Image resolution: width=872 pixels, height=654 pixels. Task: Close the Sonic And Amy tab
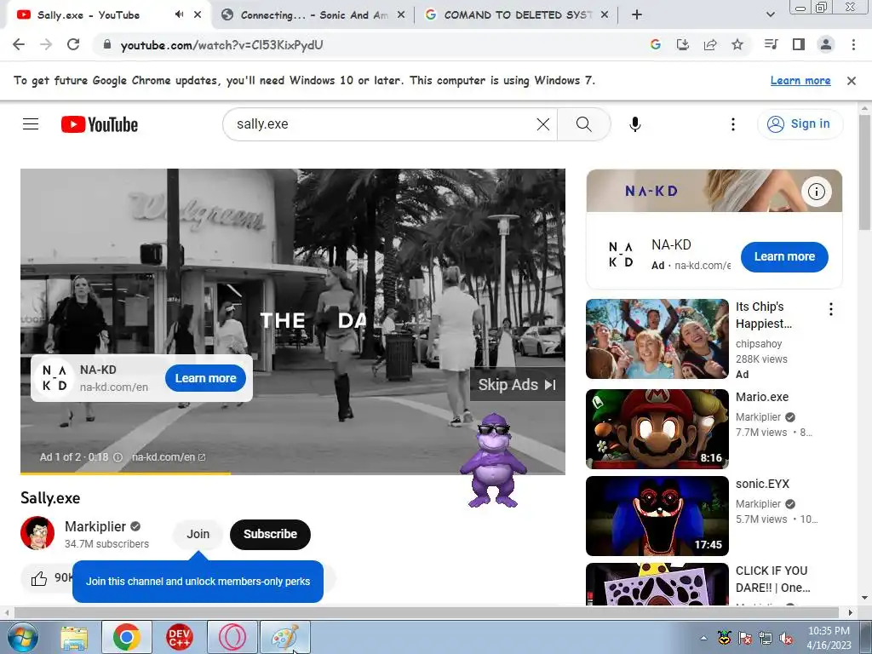400,15
